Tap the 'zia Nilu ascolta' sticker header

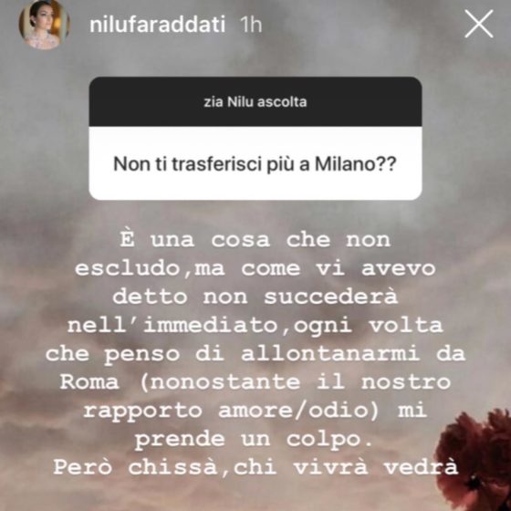click(255, 101)
